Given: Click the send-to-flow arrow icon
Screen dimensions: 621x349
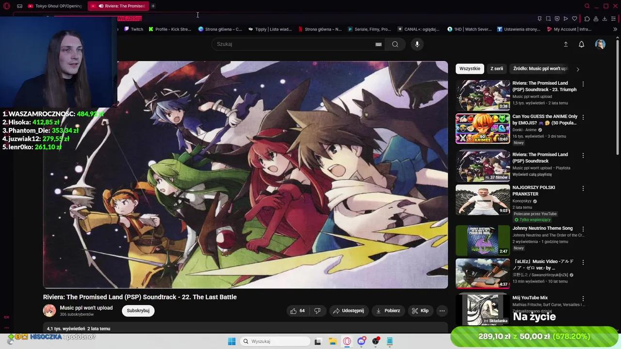Looking at the screenshot, I should (566, 18).
